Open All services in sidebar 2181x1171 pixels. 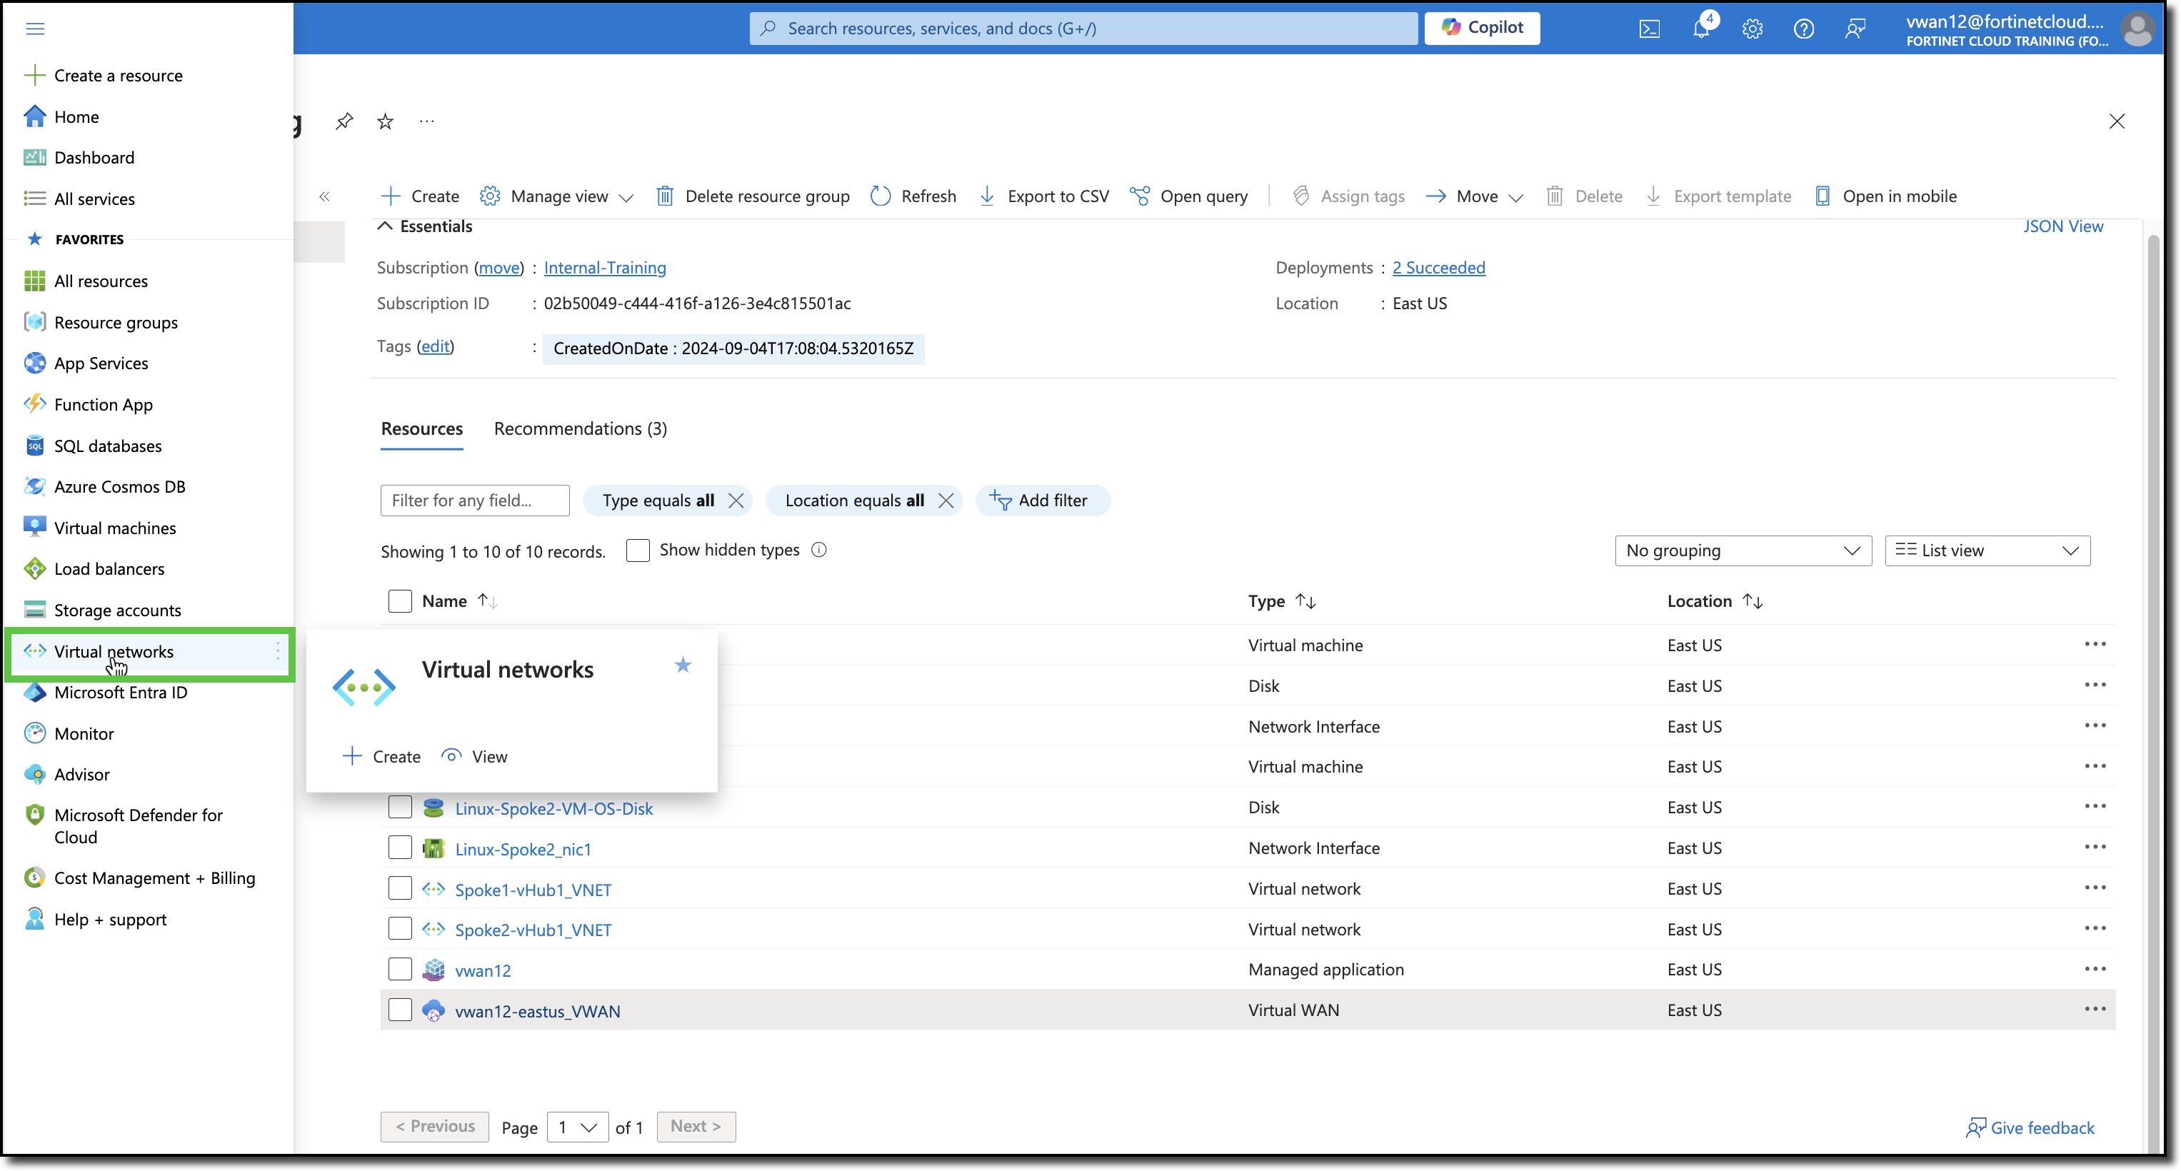(x=79, y=199)
